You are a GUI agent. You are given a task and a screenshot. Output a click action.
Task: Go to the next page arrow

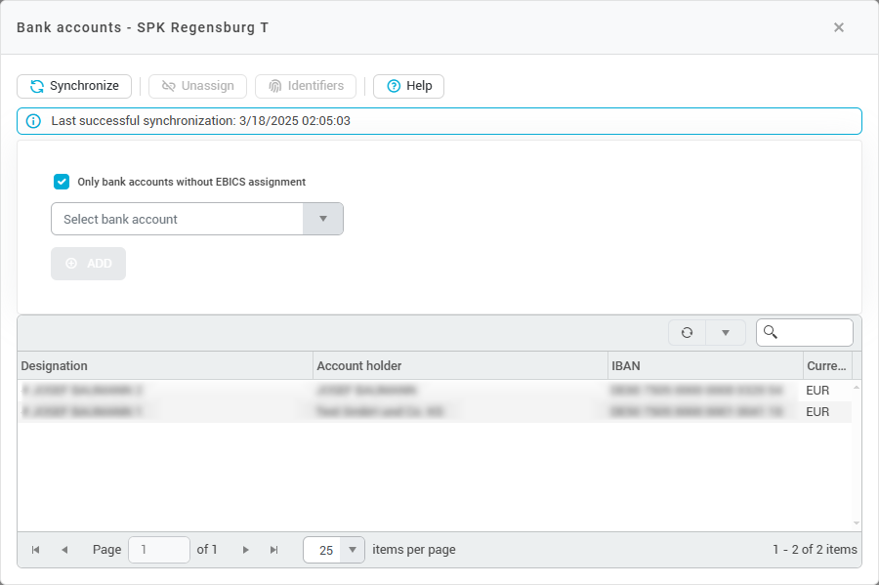[246, 550]
